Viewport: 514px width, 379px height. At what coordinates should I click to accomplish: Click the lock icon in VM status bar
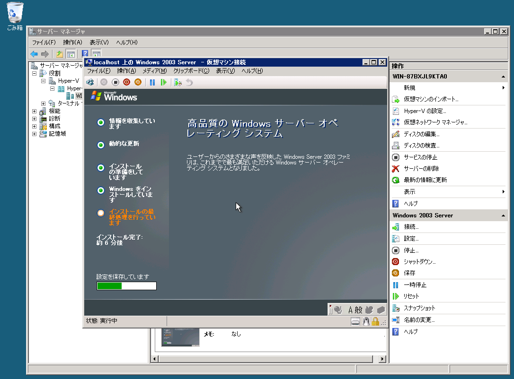coord(375,321)
